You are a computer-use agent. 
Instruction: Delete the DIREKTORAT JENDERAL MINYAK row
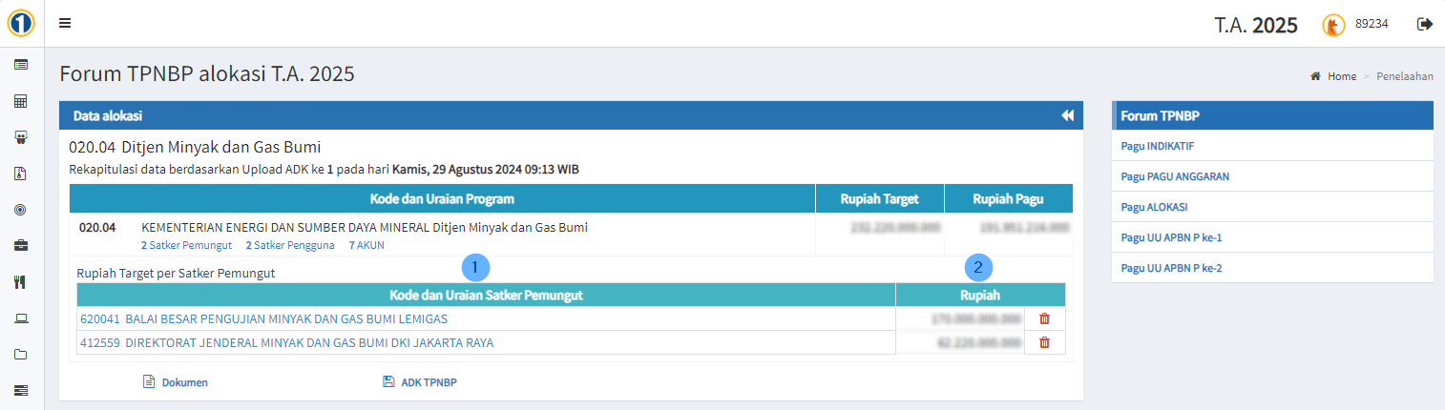click(1044, 342)
